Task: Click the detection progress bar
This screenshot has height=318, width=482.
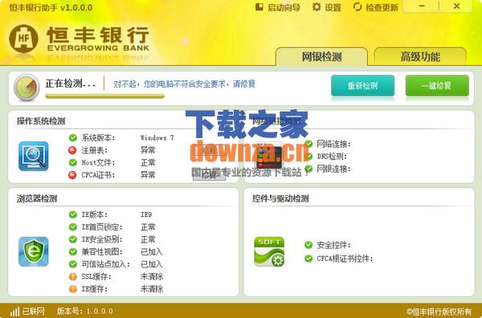Action: (x=104, y=96)
